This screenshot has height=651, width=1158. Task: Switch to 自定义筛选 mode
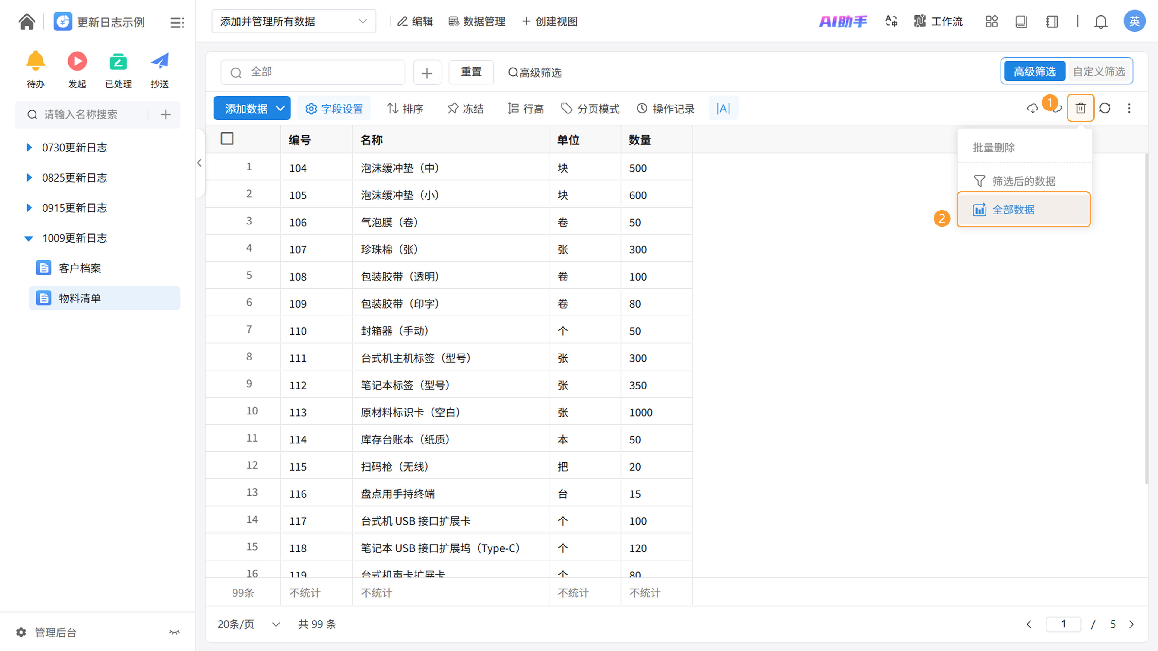tap(1099, 71)
